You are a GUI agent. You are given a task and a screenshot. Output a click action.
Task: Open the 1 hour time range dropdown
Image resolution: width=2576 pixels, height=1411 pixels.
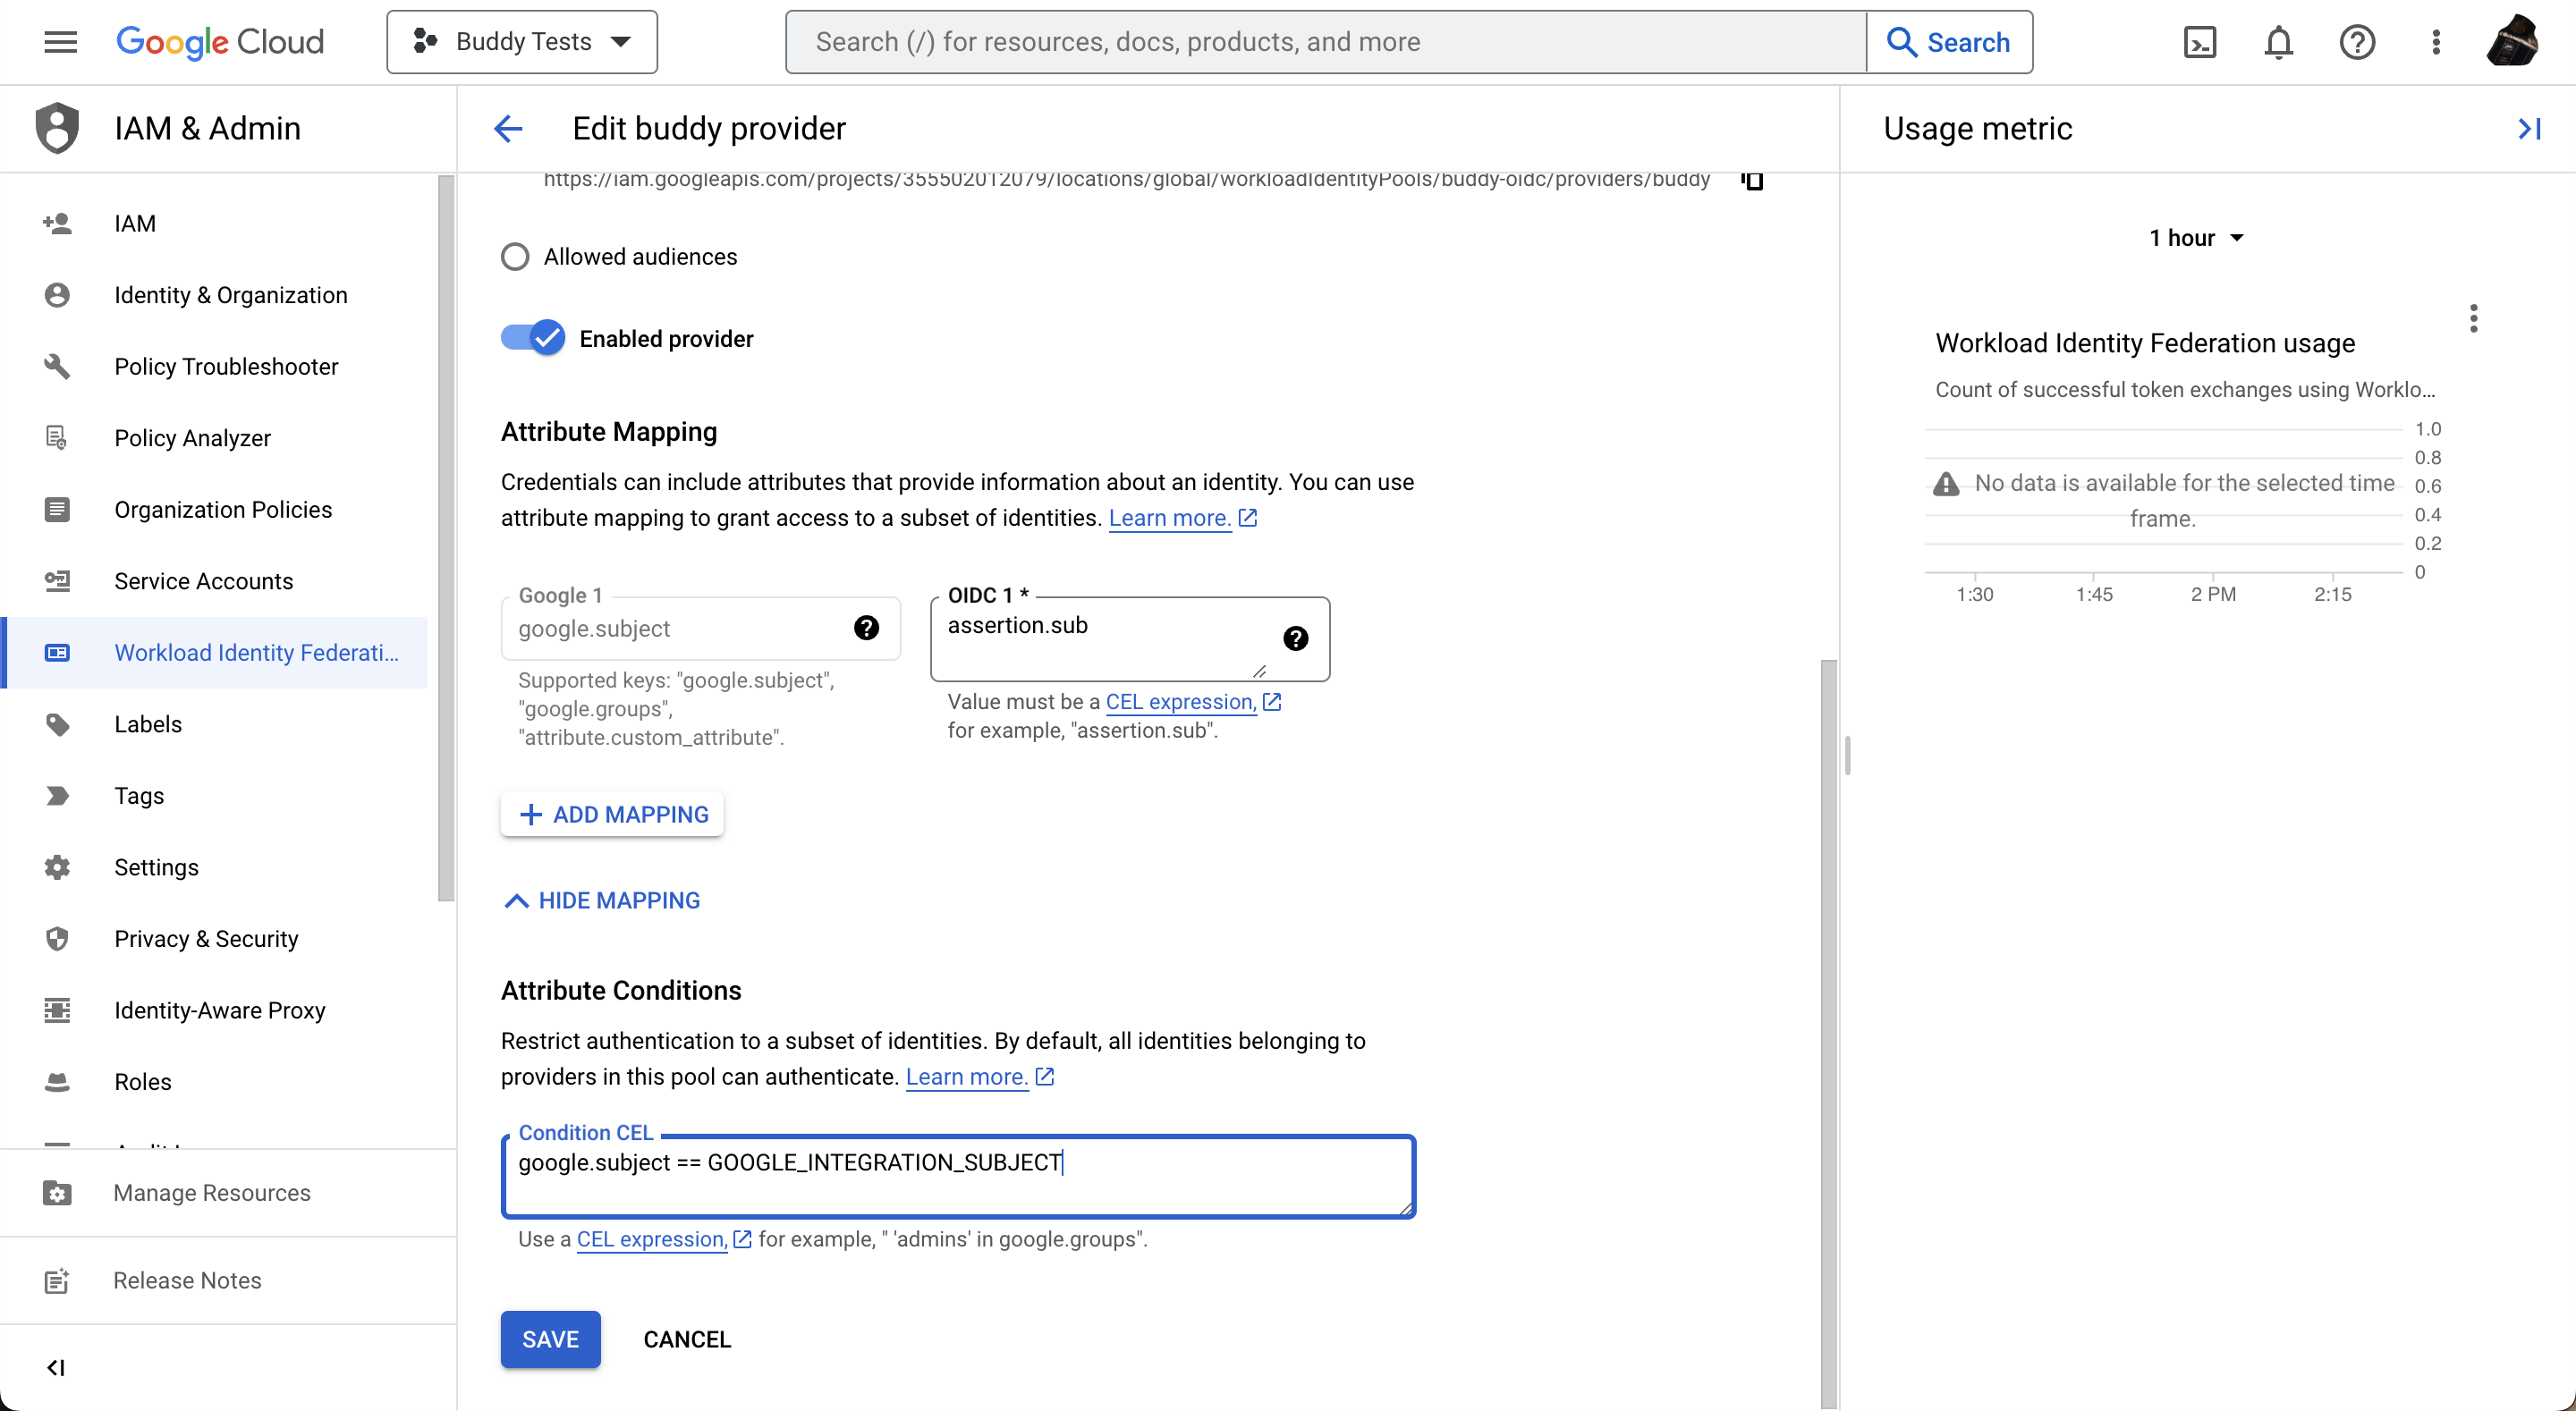2196,238
